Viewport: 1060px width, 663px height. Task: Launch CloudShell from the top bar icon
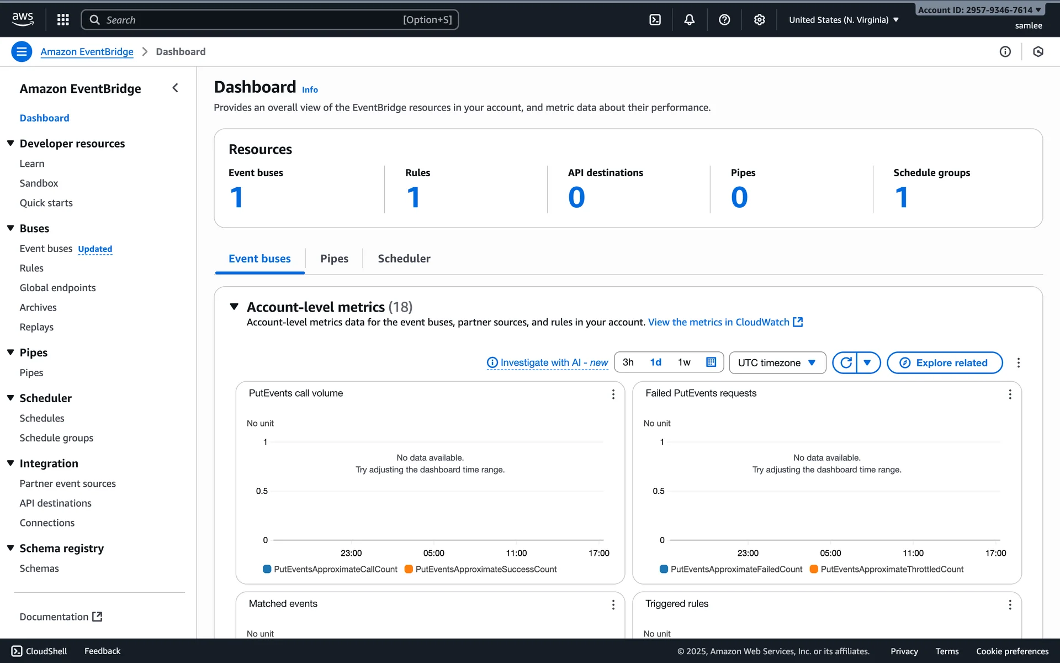click(x=655, y=20)
